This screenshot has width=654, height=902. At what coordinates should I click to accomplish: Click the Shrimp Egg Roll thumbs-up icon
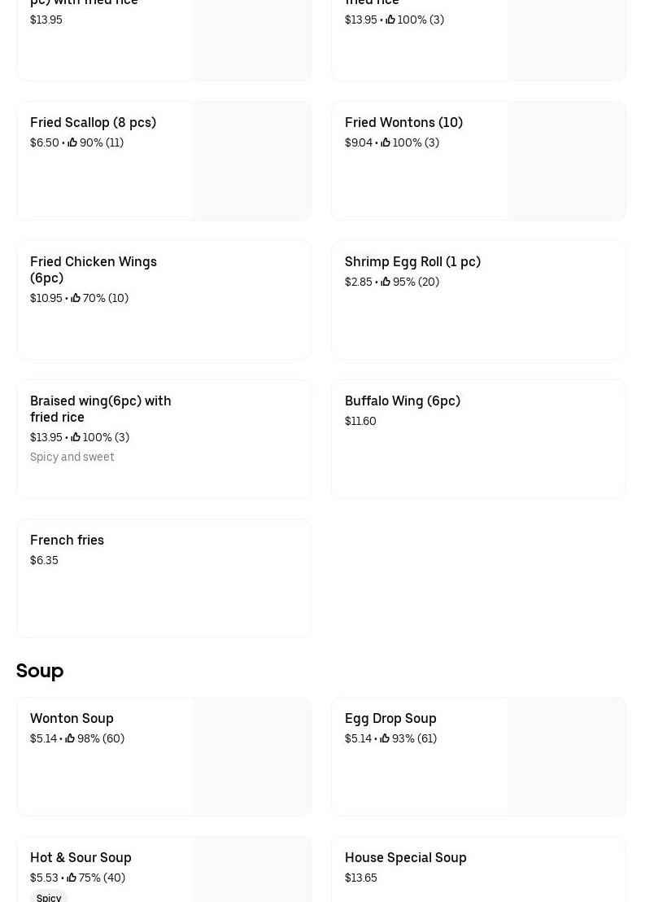coord(386,282)
